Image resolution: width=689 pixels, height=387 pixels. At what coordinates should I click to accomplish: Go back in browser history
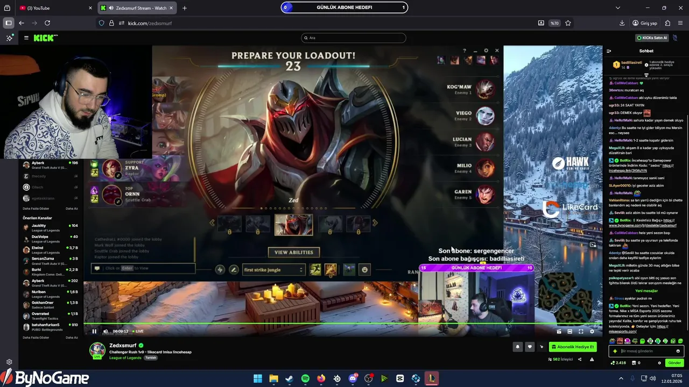click(x=22, y=23)
